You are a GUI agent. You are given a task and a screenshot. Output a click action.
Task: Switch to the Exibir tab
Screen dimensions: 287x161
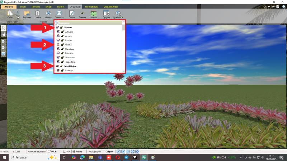click(48, 7)
